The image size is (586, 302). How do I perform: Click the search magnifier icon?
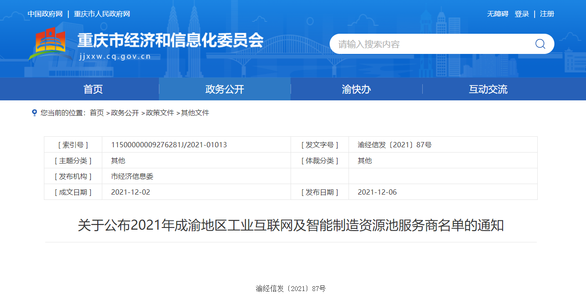coord(540,44)
